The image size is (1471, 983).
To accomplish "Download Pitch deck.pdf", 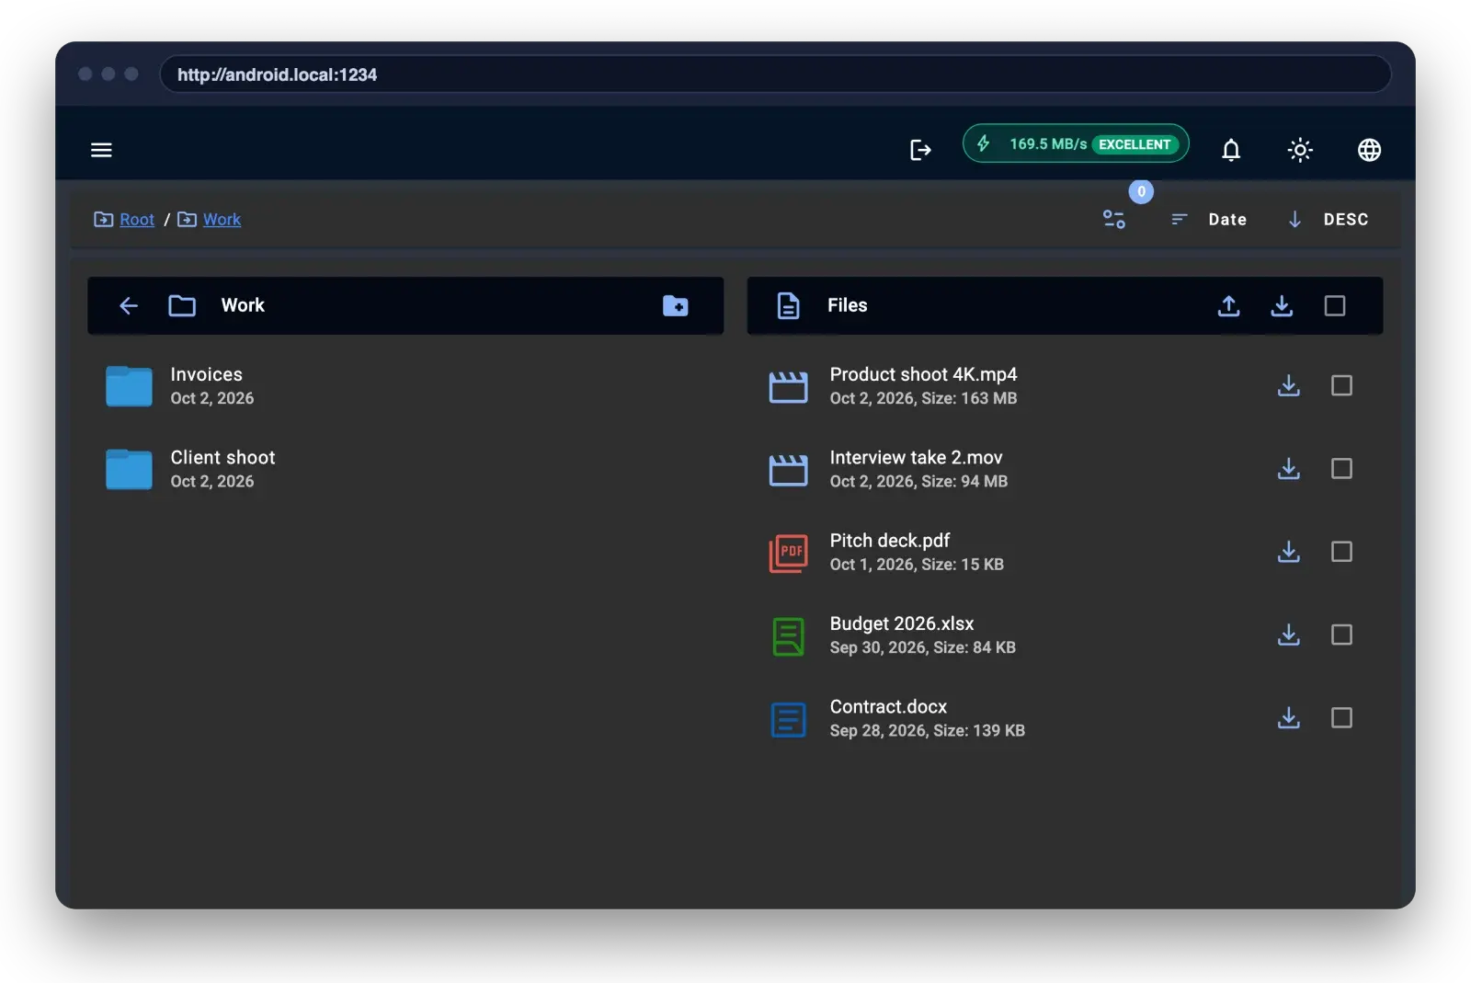I will 1289,552.
